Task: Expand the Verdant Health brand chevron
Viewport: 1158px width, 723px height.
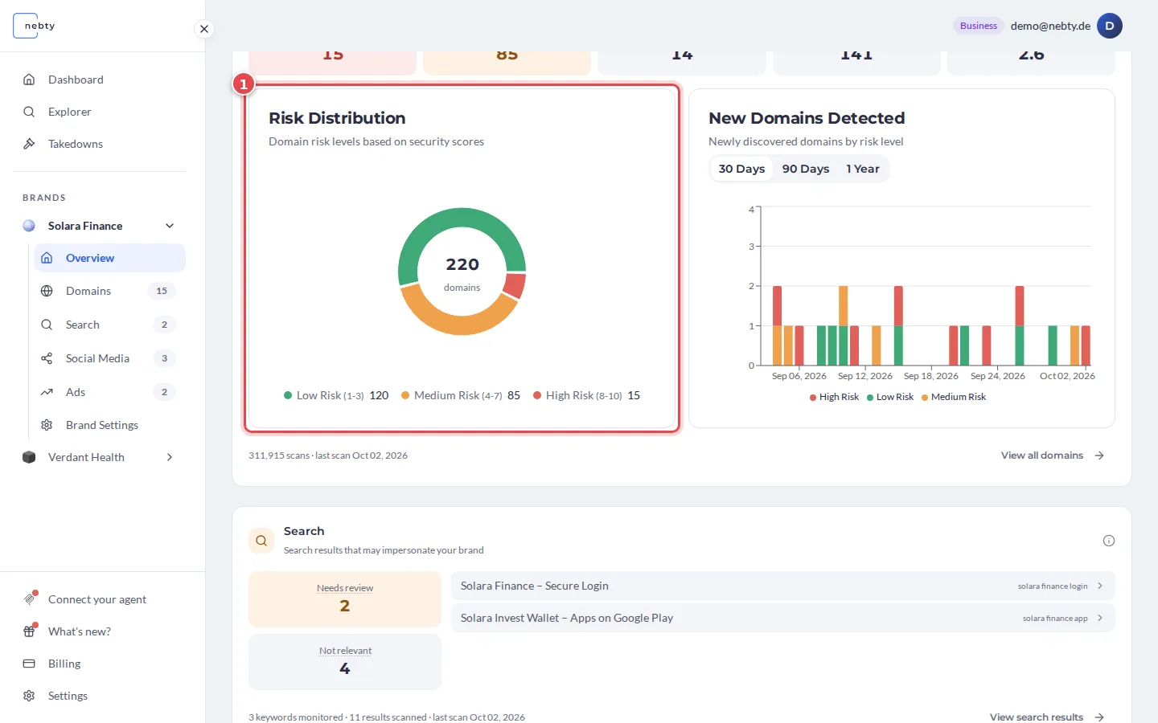Action: [170, 457]
